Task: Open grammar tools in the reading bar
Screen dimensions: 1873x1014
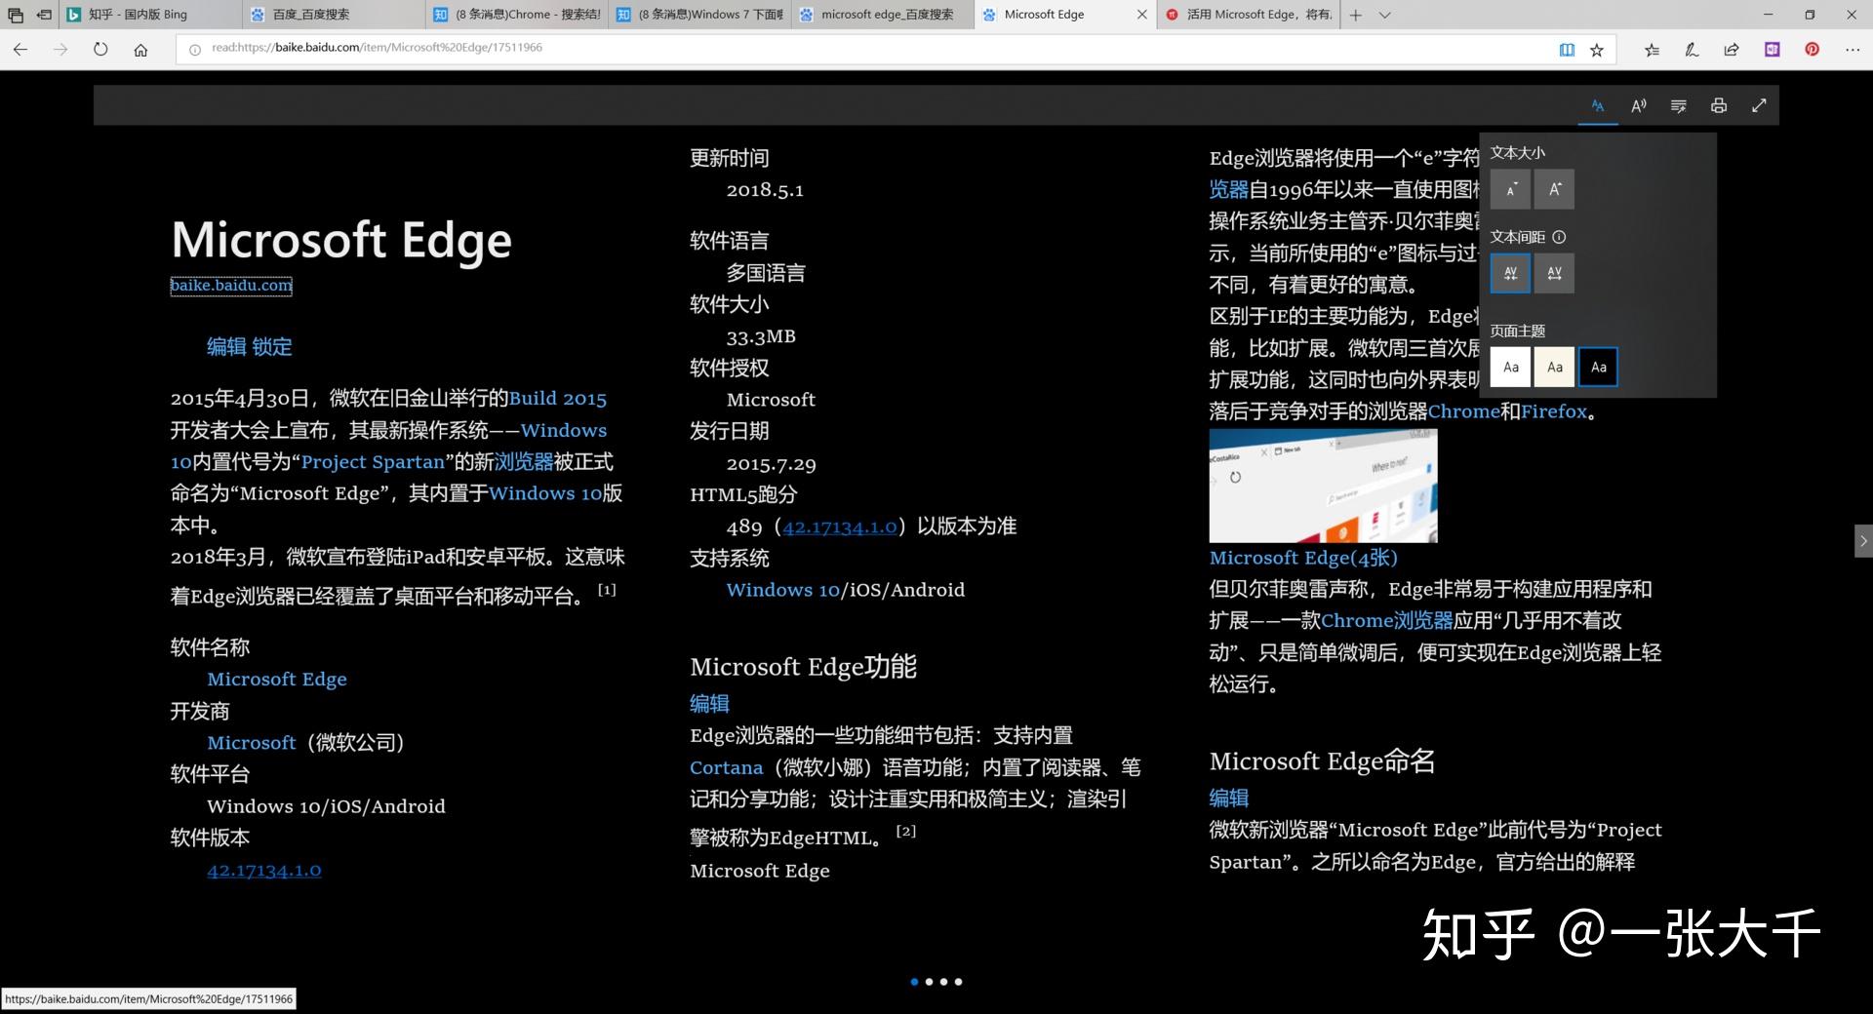Action: point(1679,105)
